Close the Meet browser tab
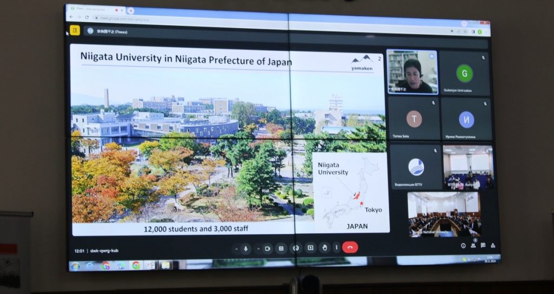 [x=121, y=9]
